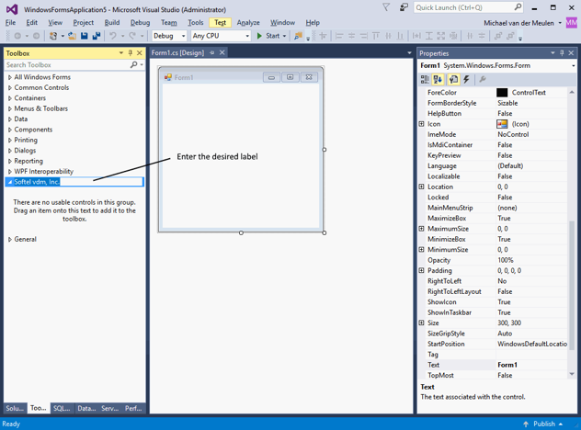Switch to the Solution Explorer tab

click(x=16, y=408)
